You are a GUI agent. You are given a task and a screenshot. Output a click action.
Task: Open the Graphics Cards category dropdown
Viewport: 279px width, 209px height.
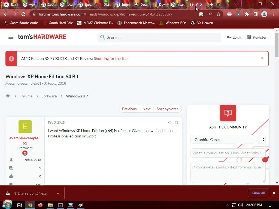228,140
